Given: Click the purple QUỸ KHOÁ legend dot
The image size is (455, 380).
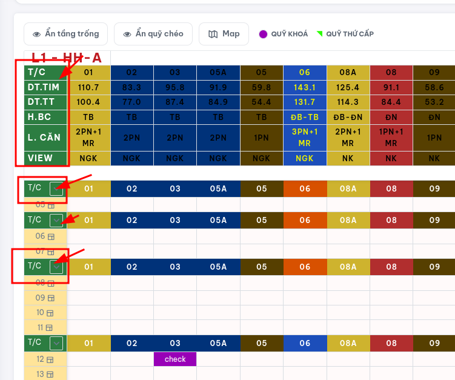Looking at the screenshot, I should click(263, 35).
